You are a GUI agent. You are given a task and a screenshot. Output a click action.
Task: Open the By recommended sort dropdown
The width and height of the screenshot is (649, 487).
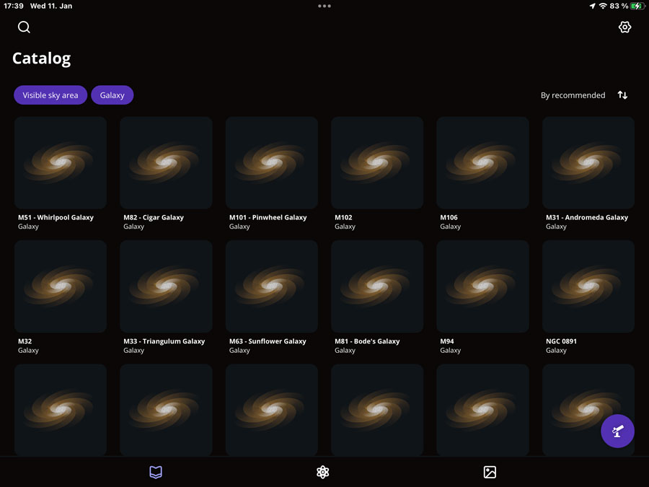pos(573,95)
